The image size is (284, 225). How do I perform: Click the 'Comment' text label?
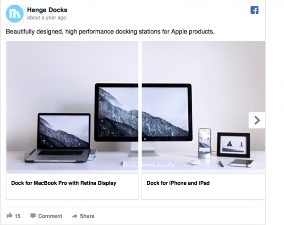pos(50,216)
